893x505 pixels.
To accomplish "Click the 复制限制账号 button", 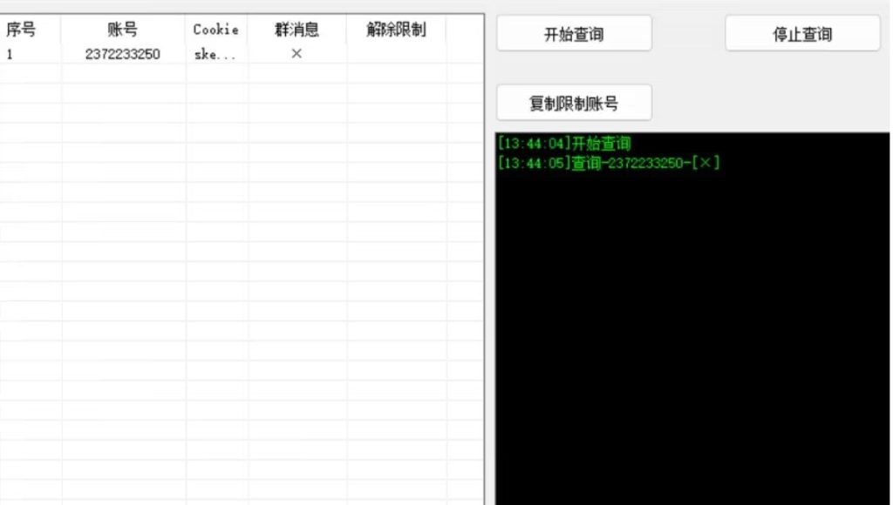I will coord(574,103).
